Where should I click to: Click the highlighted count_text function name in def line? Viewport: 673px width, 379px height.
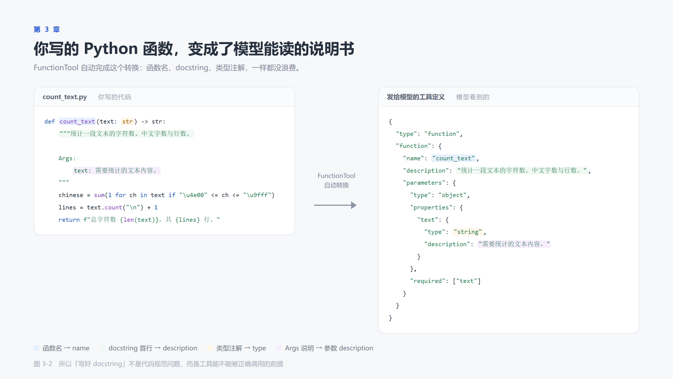[77, 122]
